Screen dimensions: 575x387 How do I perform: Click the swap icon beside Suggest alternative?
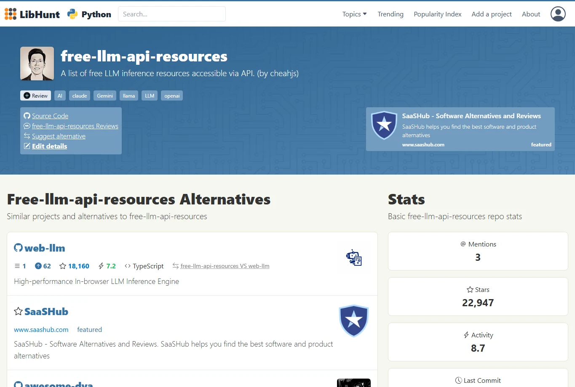(27, 136)
